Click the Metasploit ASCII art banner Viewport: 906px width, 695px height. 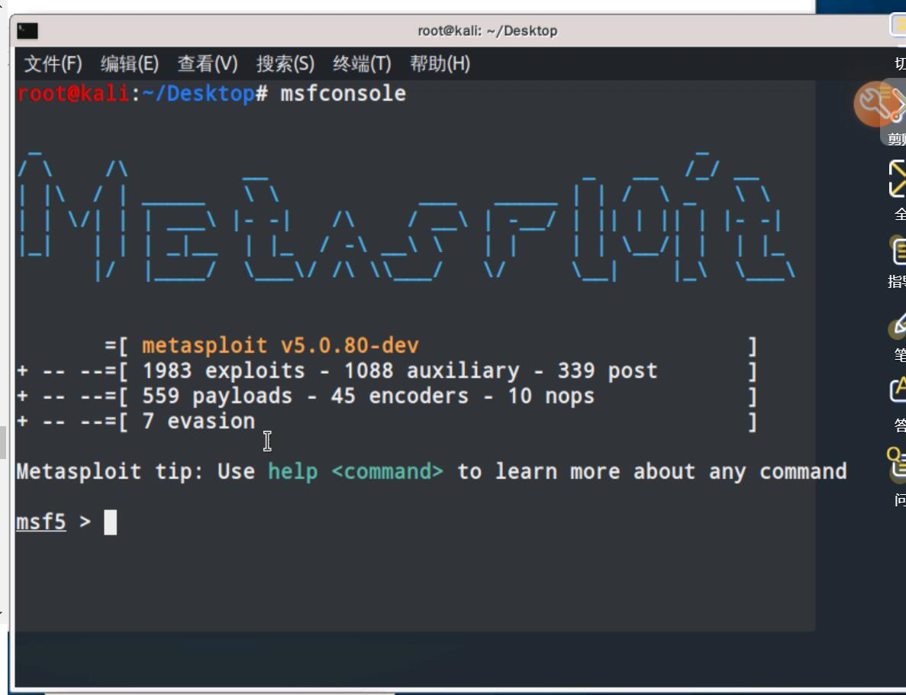click(x=406, y=217)
